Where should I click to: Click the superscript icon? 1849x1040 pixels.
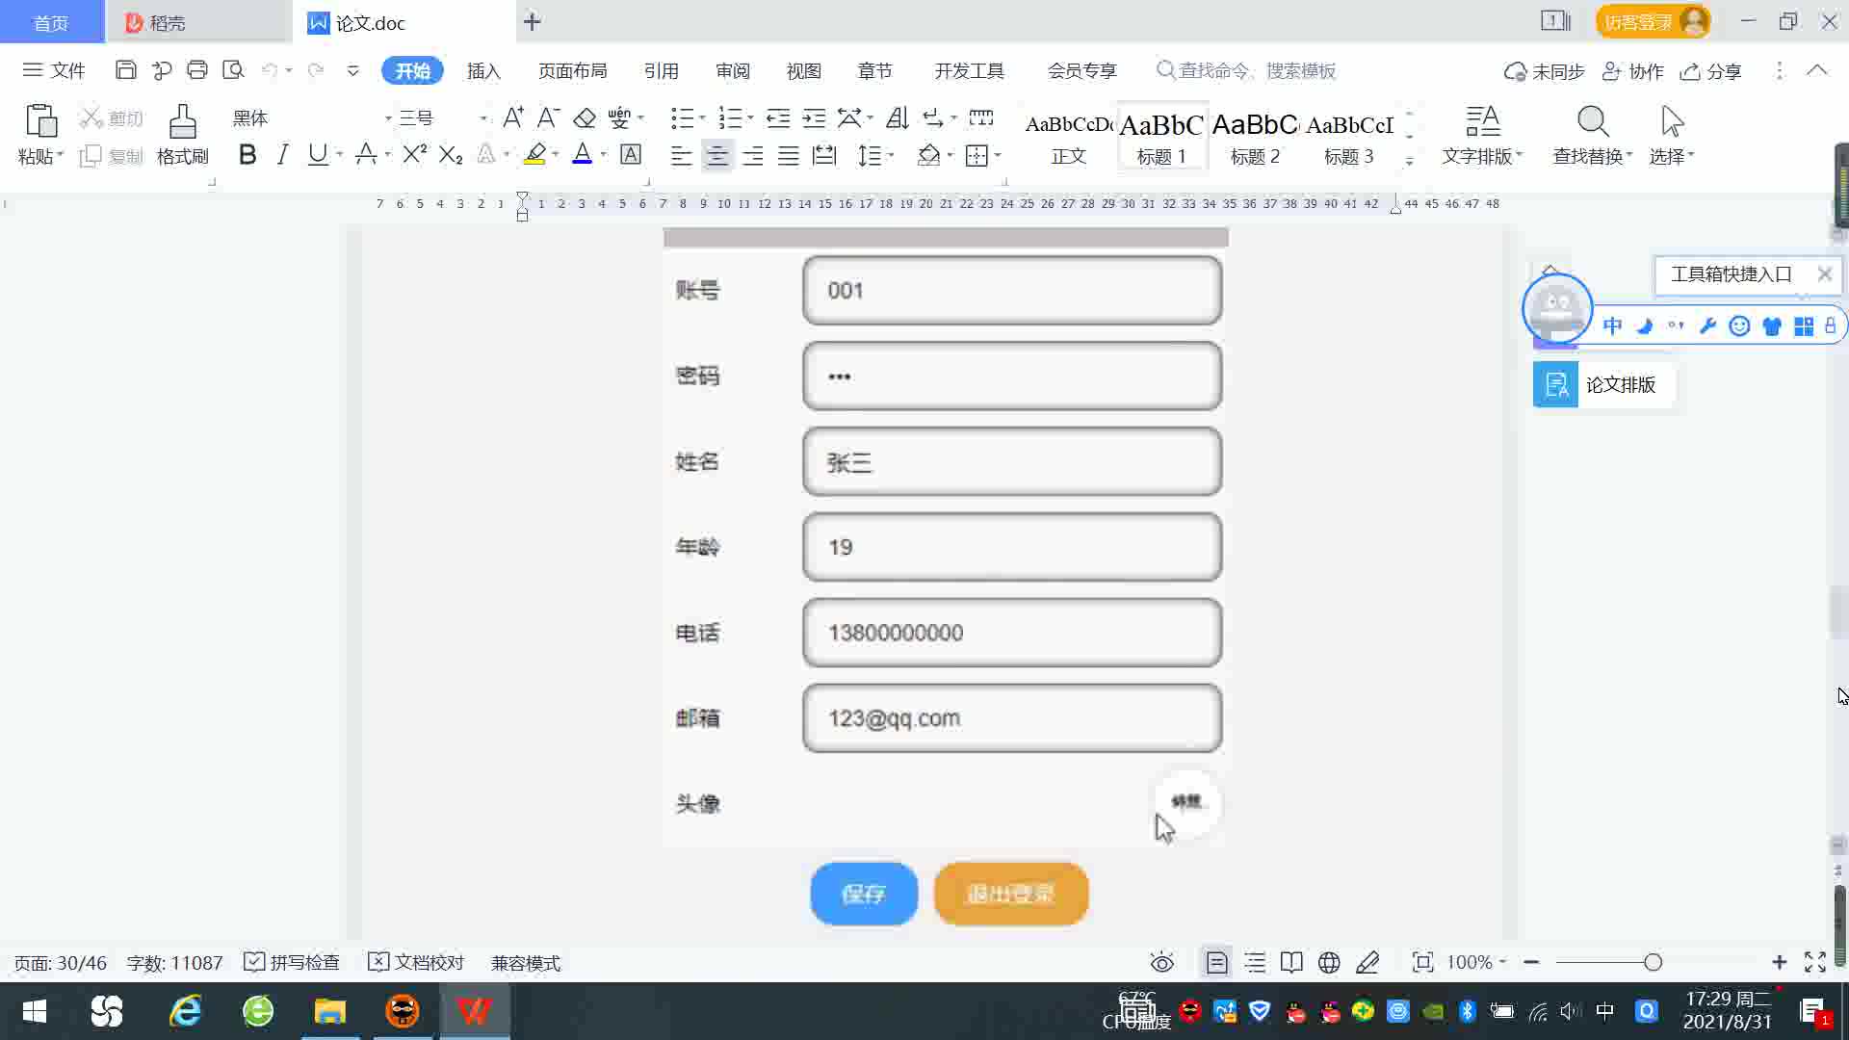coord(414,155)
